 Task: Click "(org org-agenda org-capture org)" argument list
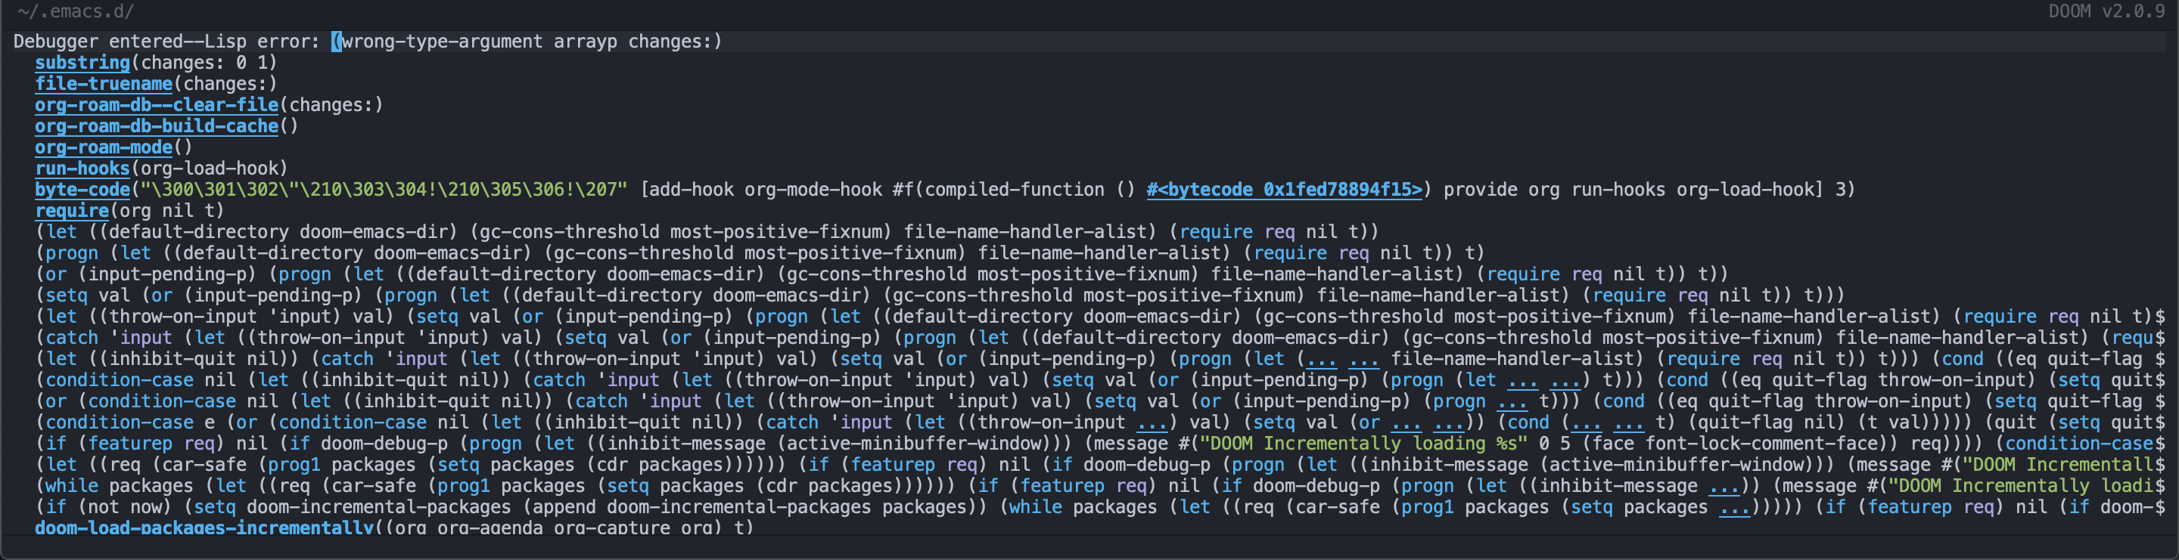click(553, 527)
